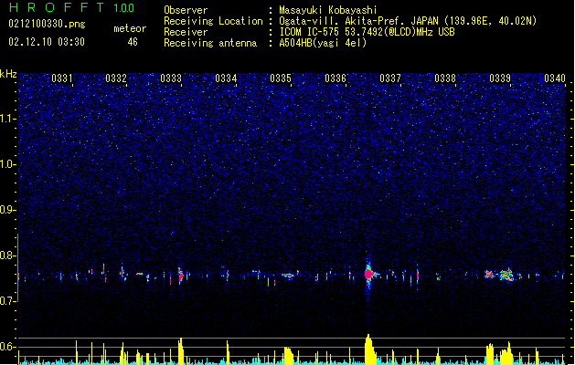Click the tallest yellow intensity peak before 0337
Image resolution: width=575 pixels, height=365 pixels.
[x=368, y=349]
